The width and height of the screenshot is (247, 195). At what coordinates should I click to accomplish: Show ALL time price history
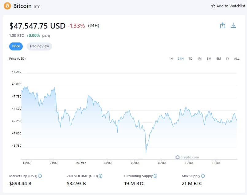[x=237, y=58]
